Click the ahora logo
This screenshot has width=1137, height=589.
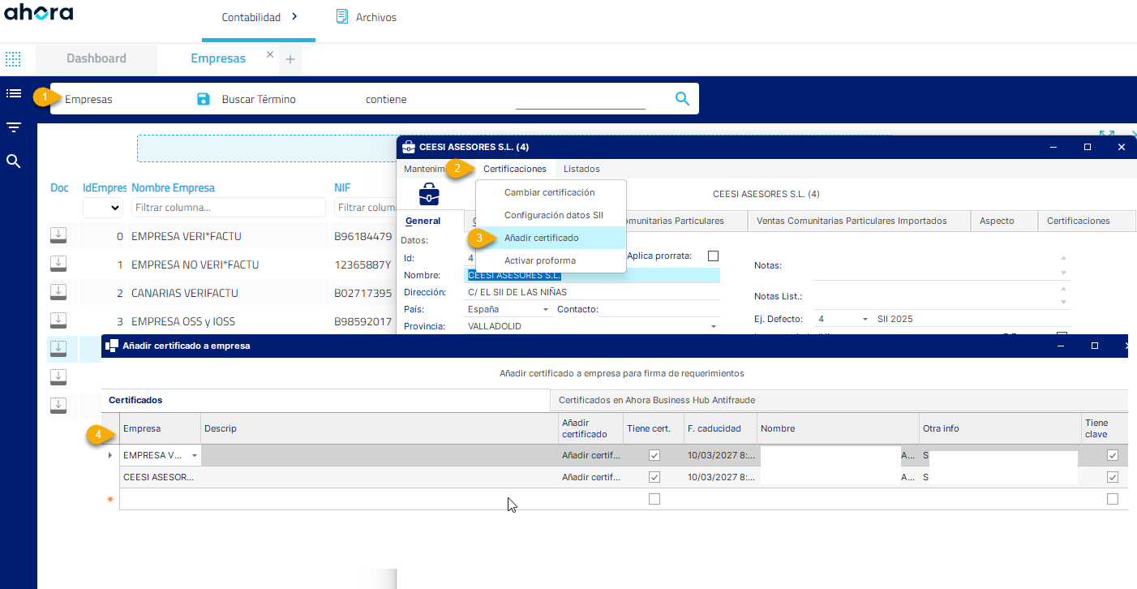[x=39, y=13]
